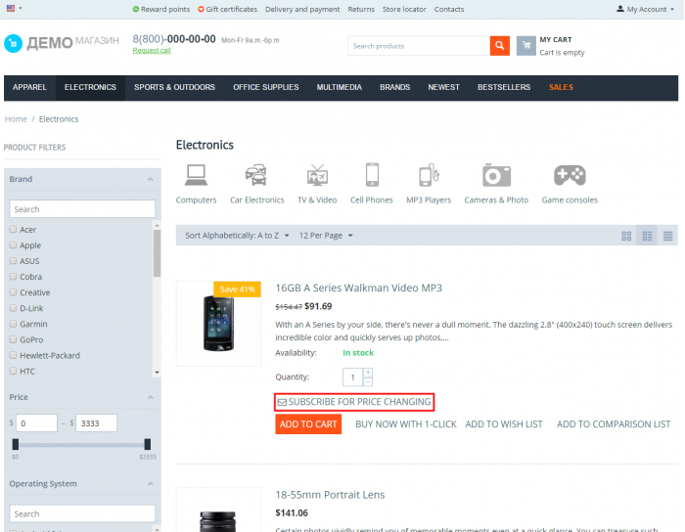Tick the Garmin brand checkbox
Viewport: 685px width, 532px height.
coord(13,324)
